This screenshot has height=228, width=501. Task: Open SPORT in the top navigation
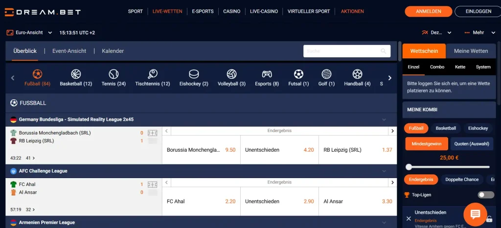(x=136, y=11)
